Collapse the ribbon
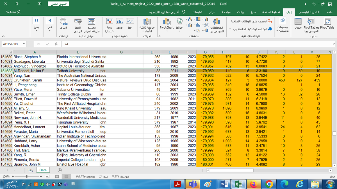This screenshot has width=337, height=189. click(x=3, y=36)
